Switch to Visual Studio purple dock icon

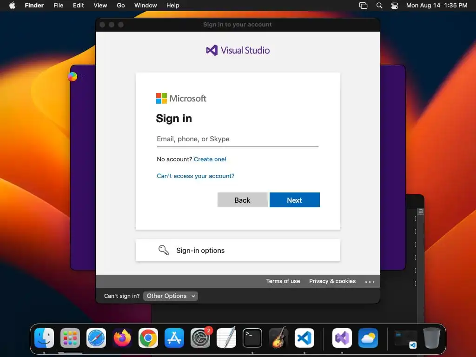pos(342,338)
